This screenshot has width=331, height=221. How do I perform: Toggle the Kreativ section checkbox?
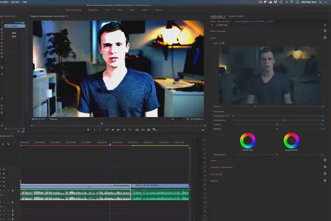click(x=325, y=38)
